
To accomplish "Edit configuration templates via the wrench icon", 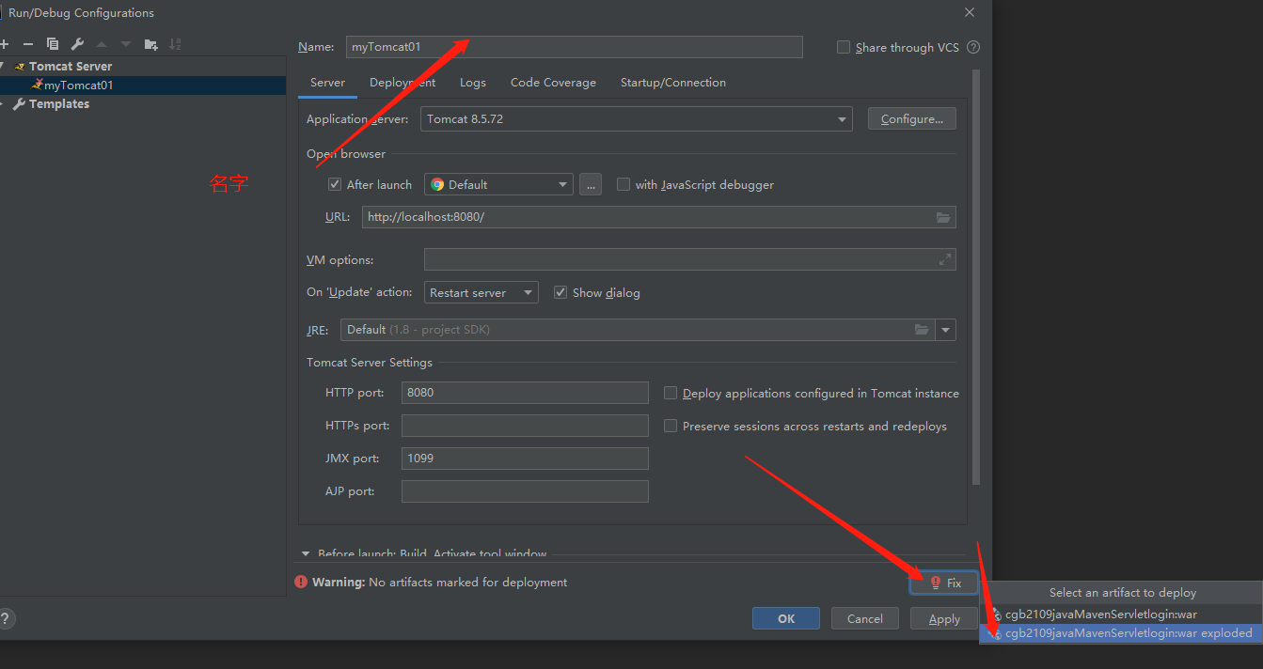I will 76,43.
